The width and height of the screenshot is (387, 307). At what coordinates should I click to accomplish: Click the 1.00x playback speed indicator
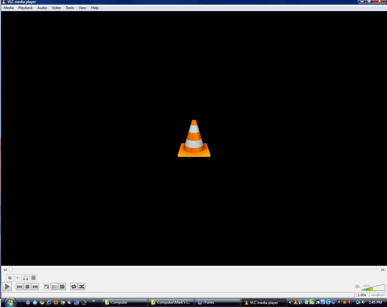point(362,295)
